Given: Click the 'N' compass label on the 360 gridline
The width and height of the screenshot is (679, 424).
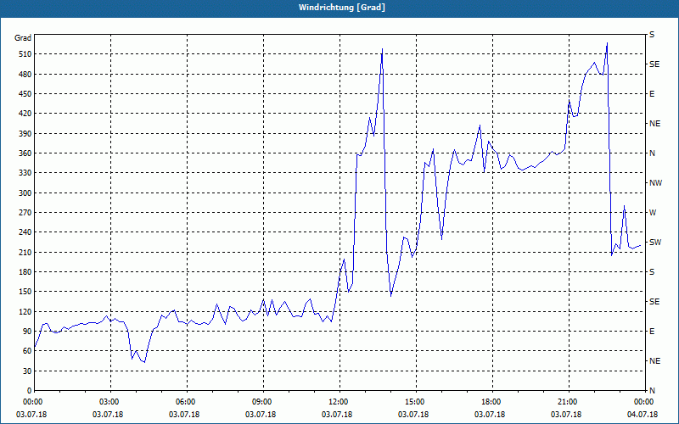Looking at the screenshot, I should point(652,153).
